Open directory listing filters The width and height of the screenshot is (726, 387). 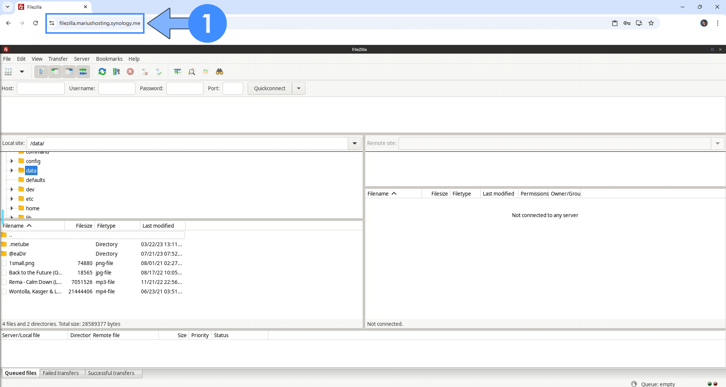pyautogui.click(x=178, y=72)
